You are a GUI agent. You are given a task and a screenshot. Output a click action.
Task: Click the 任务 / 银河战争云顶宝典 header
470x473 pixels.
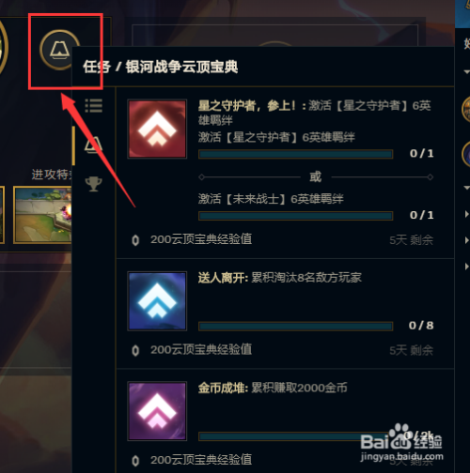click(161, 67)
